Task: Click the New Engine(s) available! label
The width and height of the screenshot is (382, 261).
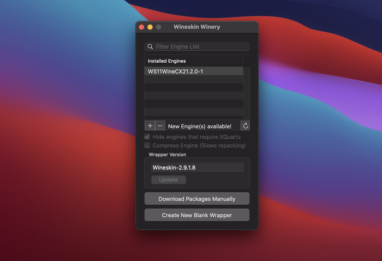Action: click(200, 126)
